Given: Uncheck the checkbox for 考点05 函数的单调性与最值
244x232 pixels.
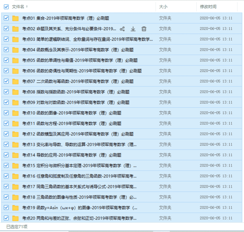Looking at the screenshot, I should (6, 60).
